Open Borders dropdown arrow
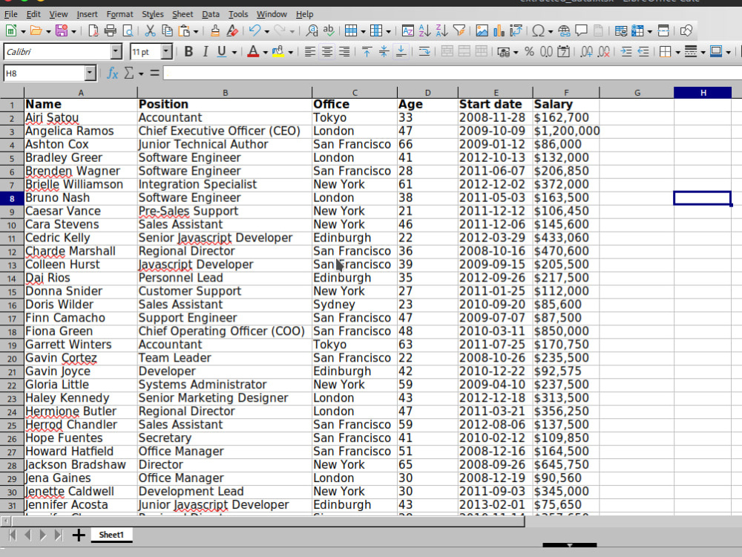Image resolution: width=742 pixels, height=557 pixels. (x=677, y=52)
